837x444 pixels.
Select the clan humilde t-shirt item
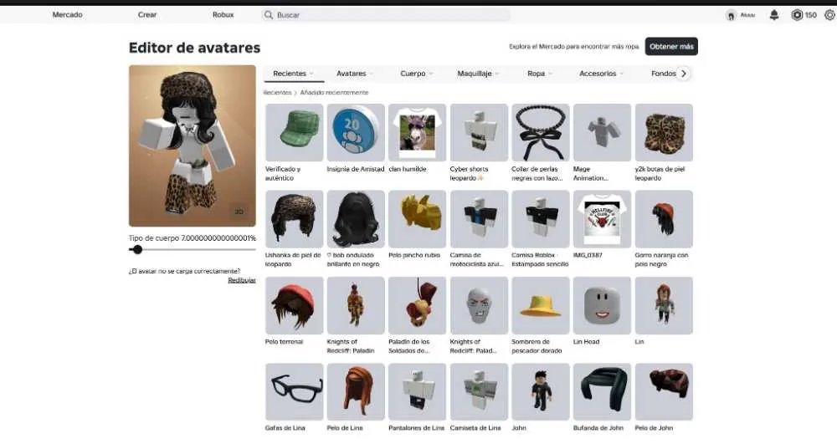click(417, 133)
